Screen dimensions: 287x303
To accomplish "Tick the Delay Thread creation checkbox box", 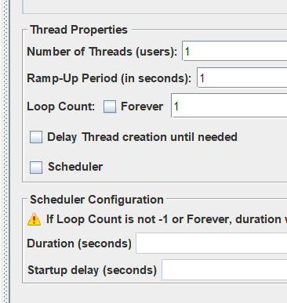I will [36, 137].
